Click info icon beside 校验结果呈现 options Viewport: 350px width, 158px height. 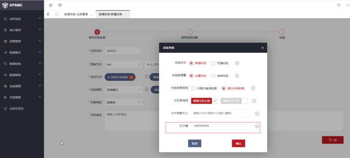click(253, 88)
